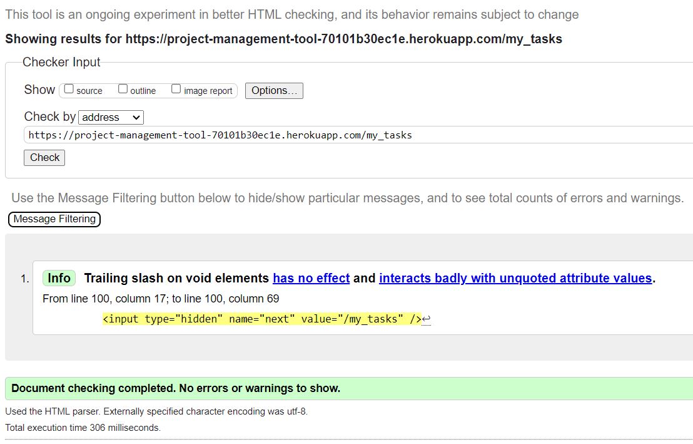Open the Options dialog
693x444 pixels.
click(x=274, y=90)
